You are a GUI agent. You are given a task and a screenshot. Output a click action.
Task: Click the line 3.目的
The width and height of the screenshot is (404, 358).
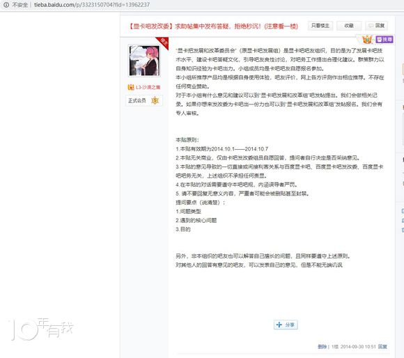183,229
